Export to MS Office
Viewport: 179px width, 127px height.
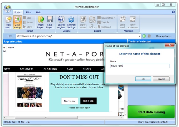click(92, 22)
